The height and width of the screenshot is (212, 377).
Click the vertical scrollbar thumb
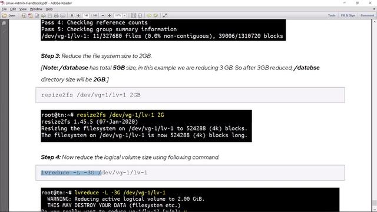click(x=375, y=203)
